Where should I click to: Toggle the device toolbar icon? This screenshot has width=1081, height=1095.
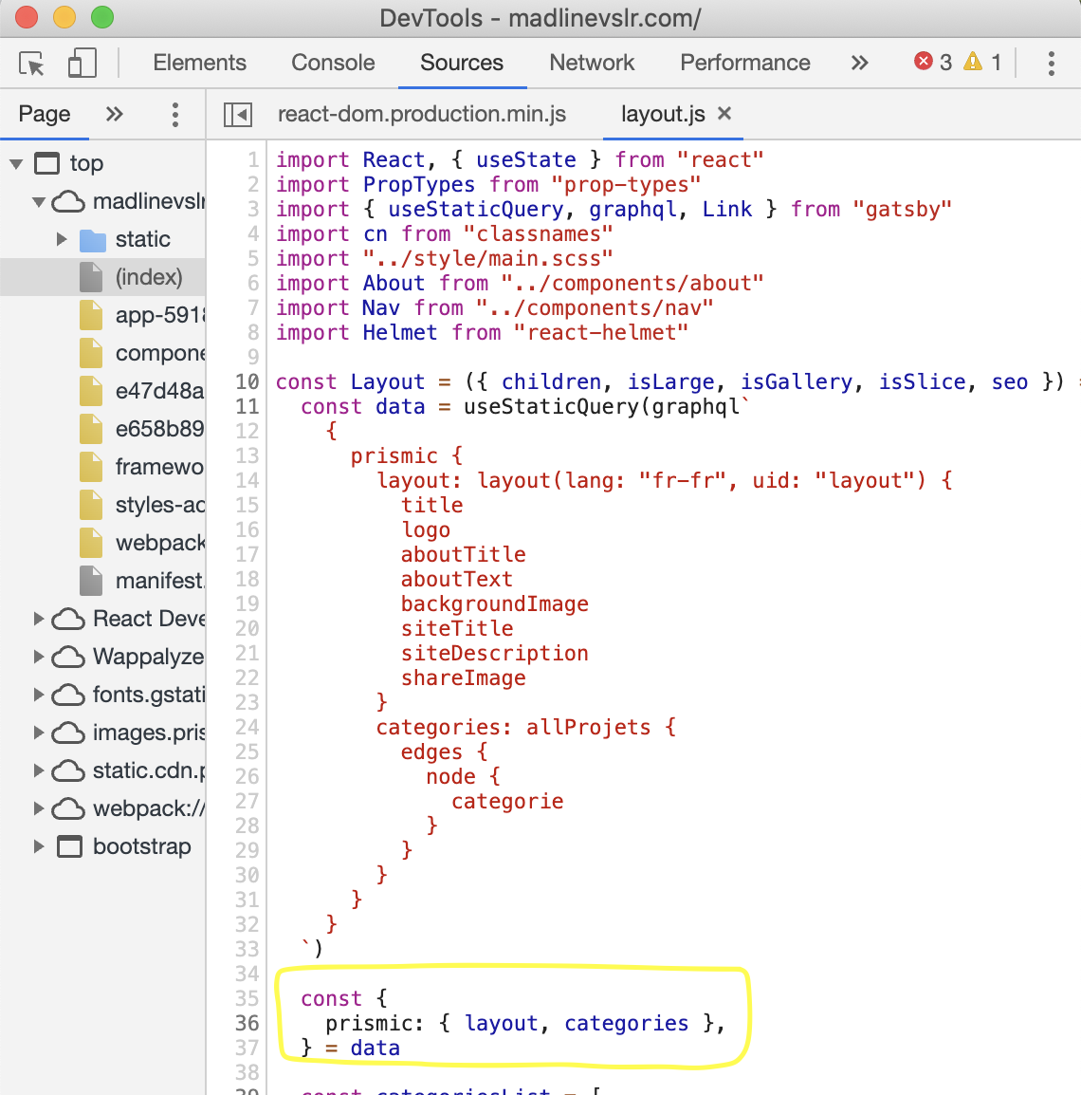tap(82, 63)
